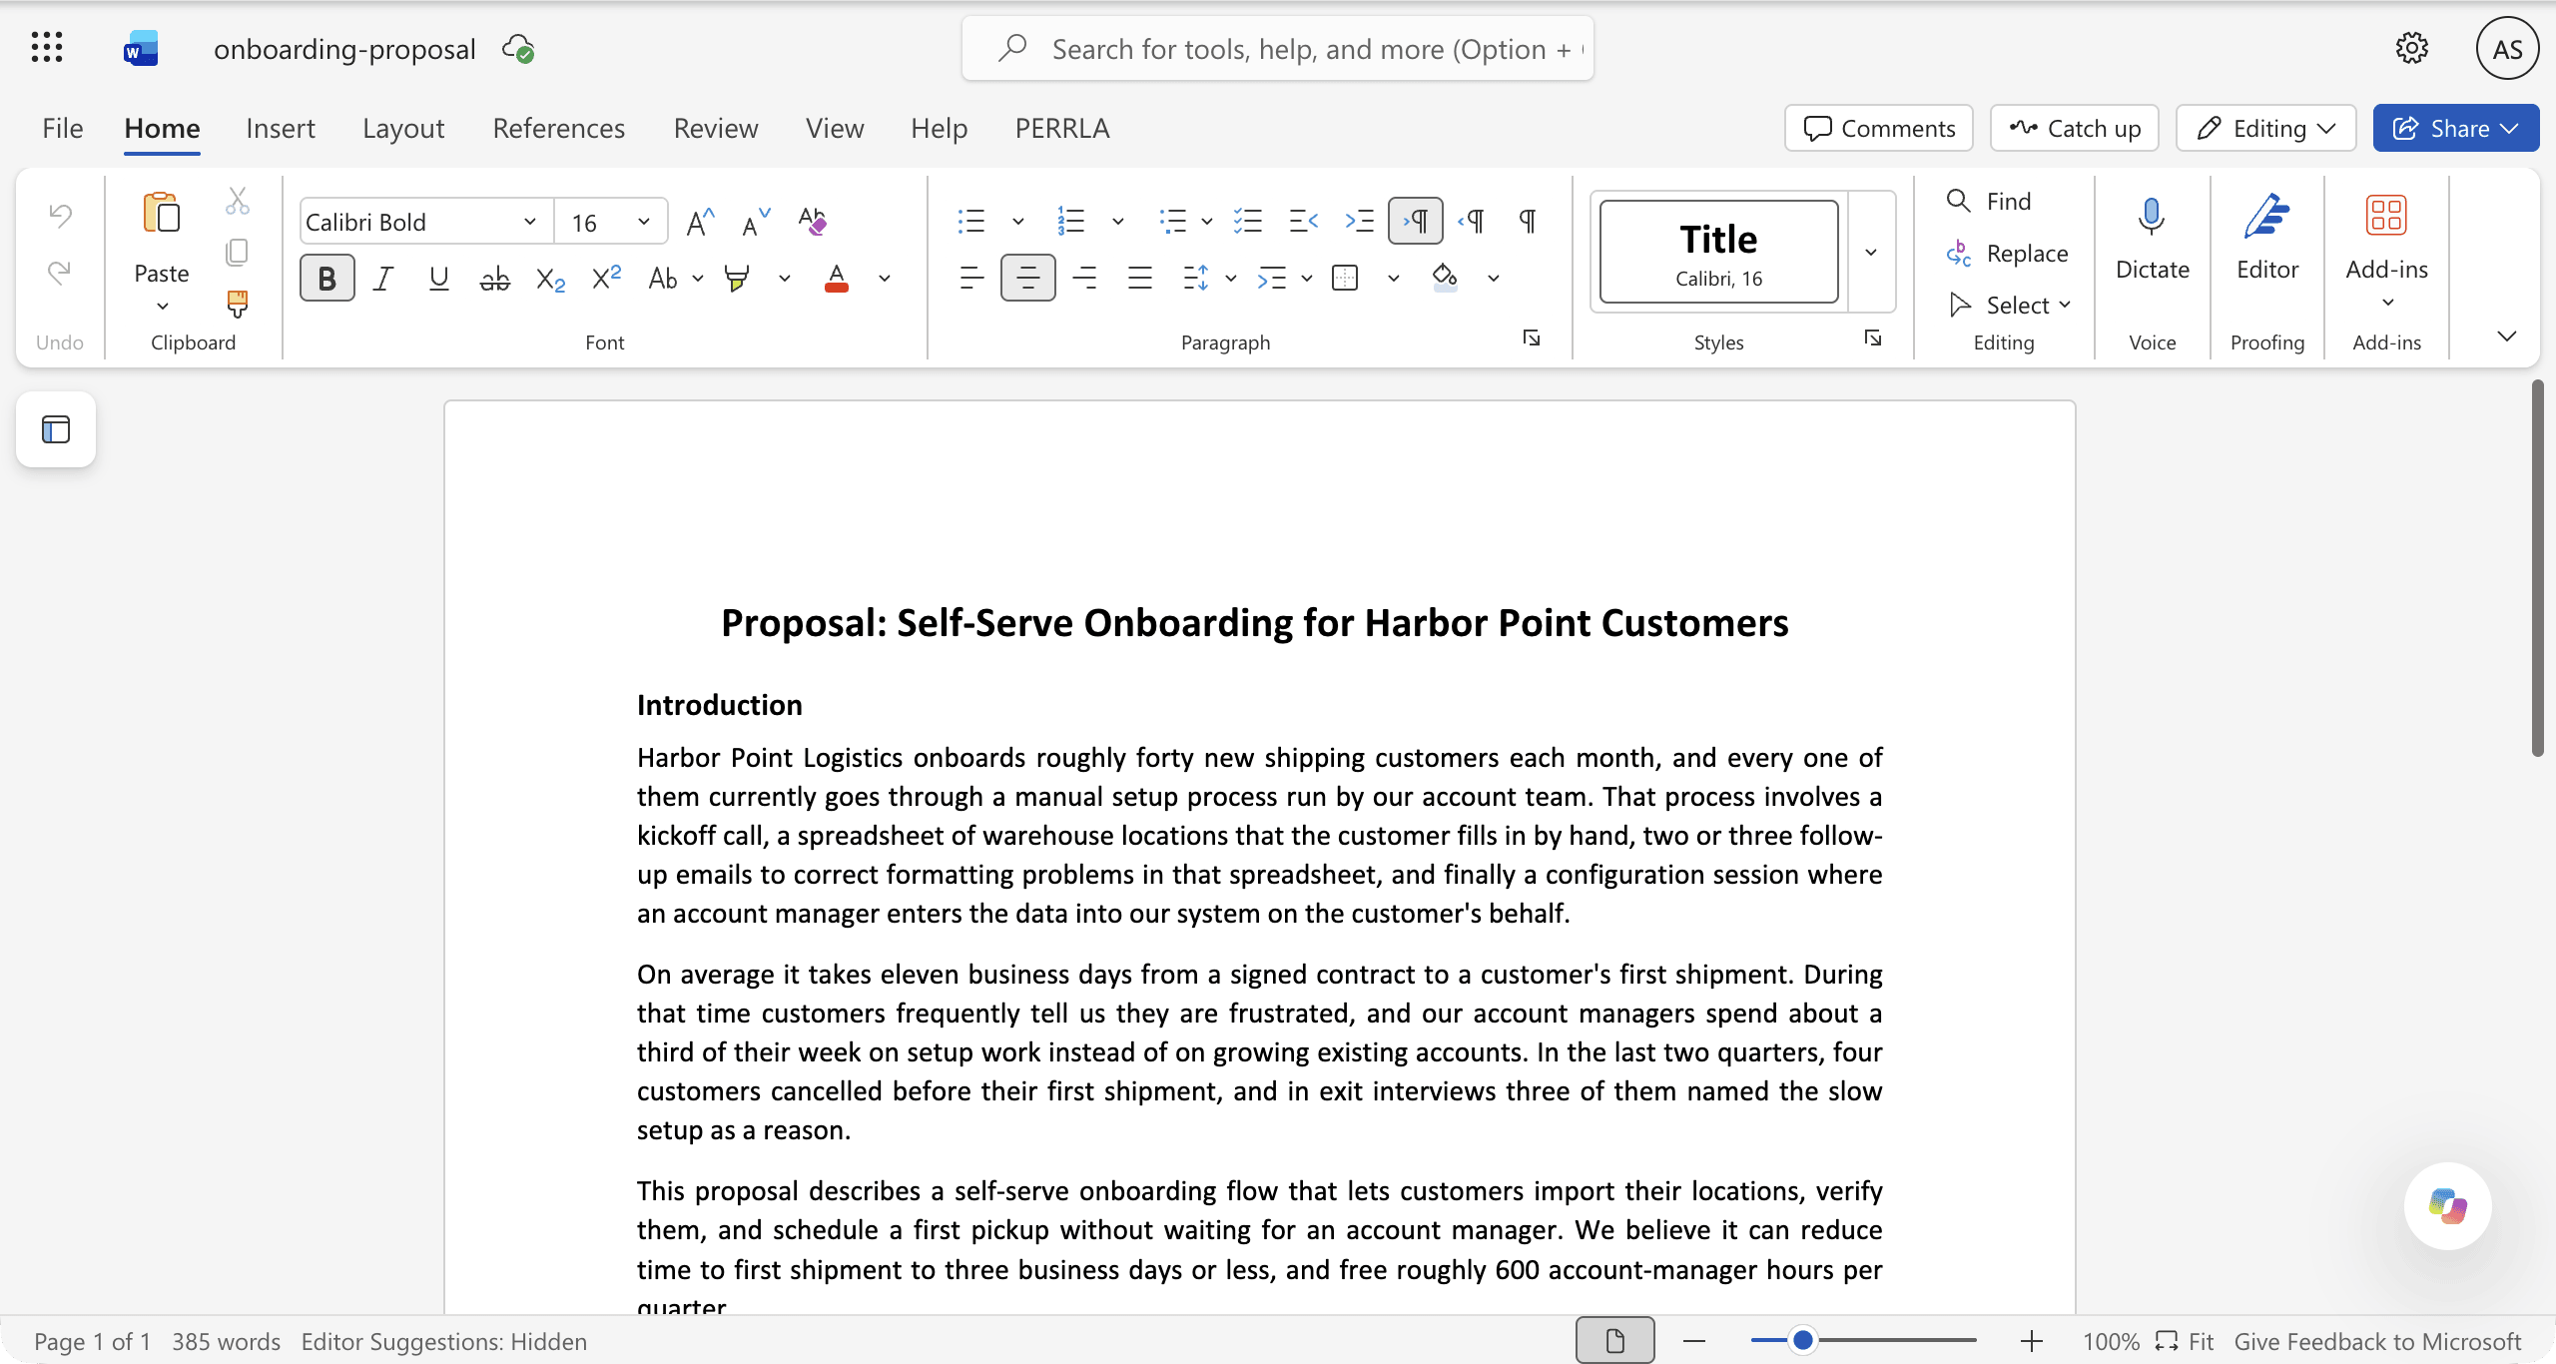Image resolution: width=2556 pixels, height=1364 pixels.
Task: Expand the Styles gallery
Action: [x=1871, y=252]
